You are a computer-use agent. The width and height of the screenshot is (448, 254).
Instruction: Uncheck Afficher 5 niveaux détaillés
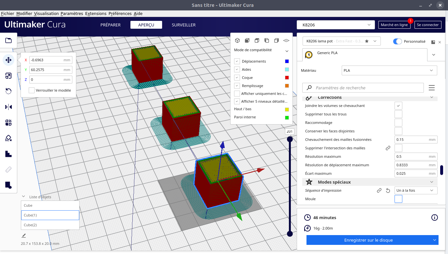[x=237, y=101]
